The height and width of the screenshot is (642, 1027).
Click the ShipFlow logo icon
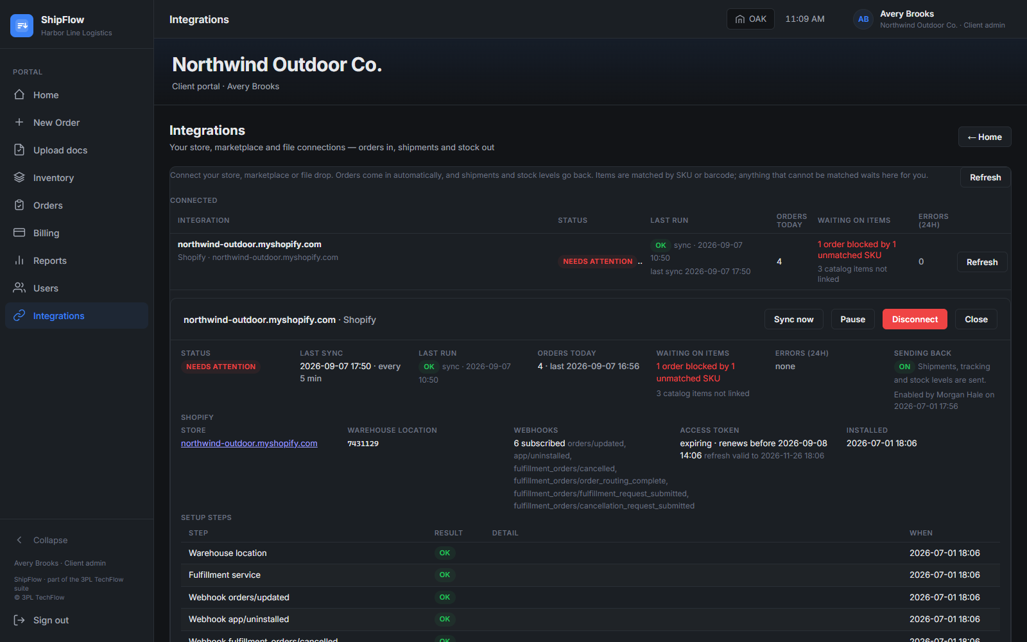(22, 26)
